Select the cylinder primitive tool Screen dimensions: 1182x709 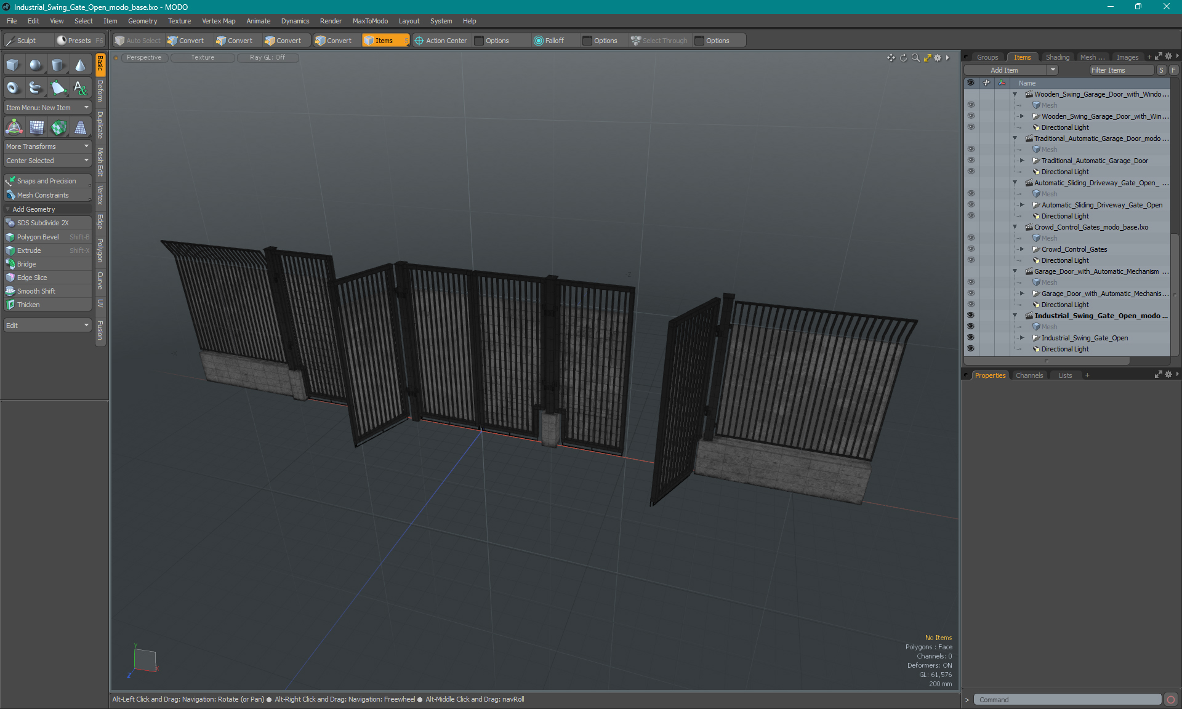tap(58, 65)
